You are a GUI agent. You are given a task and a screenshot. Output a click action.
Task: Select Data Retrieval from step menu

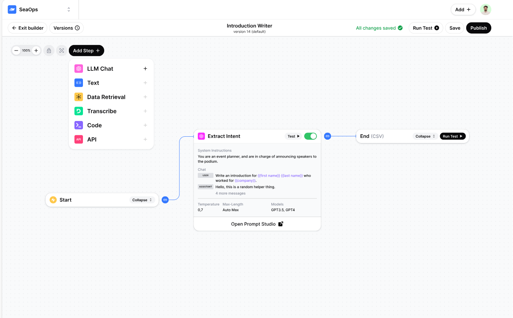pos(106,97)
